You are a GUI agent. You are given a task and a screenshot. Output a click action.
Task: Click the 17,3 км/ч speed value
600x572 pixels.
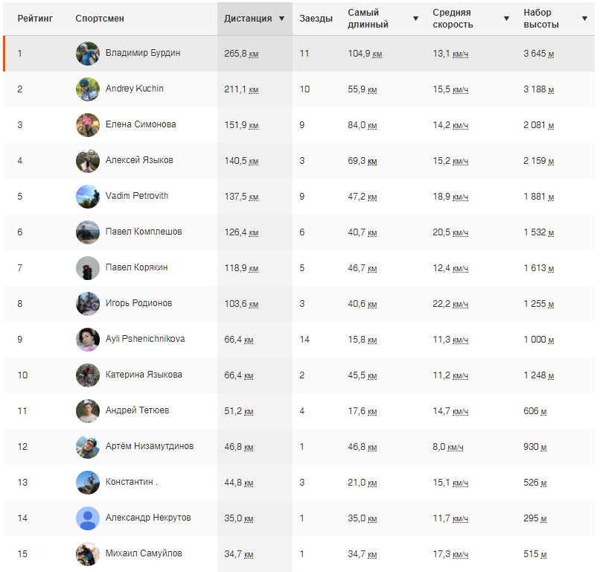click(x=450, y=554)
